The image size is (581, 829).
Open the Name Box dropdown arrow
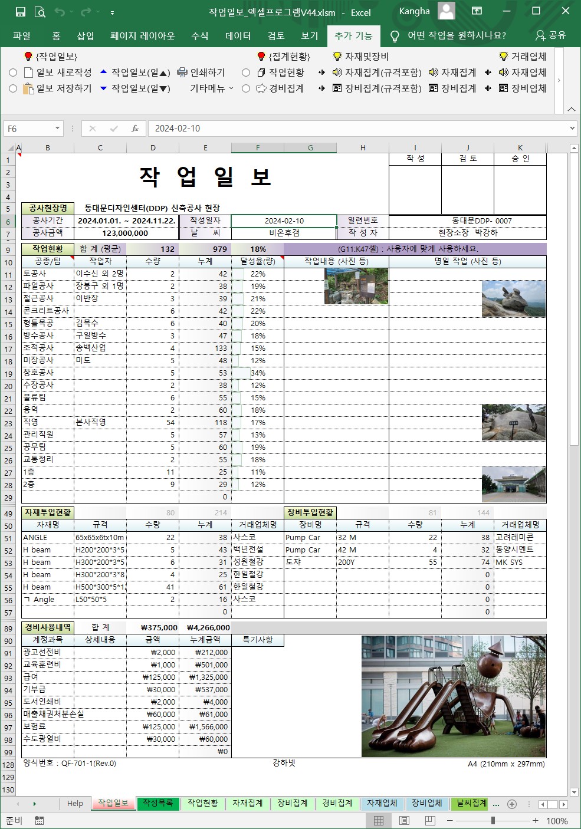coord(57,128)
